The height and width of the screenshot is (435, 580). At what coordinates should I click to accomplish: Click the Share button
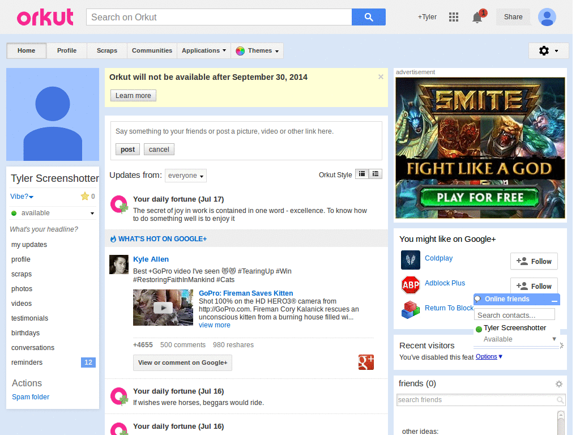click(x=513, y=17)
